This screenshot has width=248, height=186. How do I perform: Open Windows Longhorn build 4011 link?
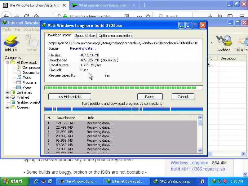tap(198, 166)
